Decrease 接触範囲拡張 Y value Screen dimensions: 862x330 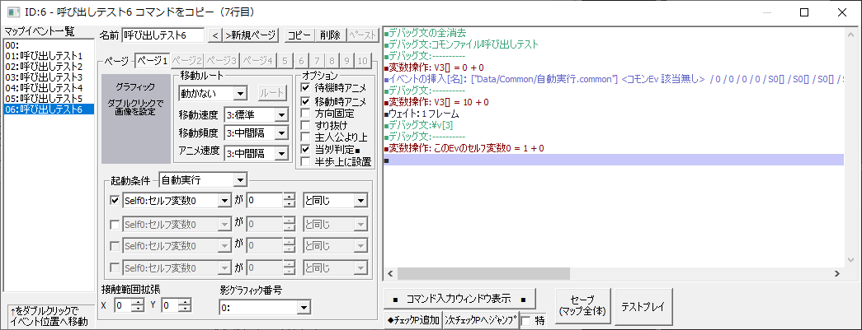pos(186,309)
